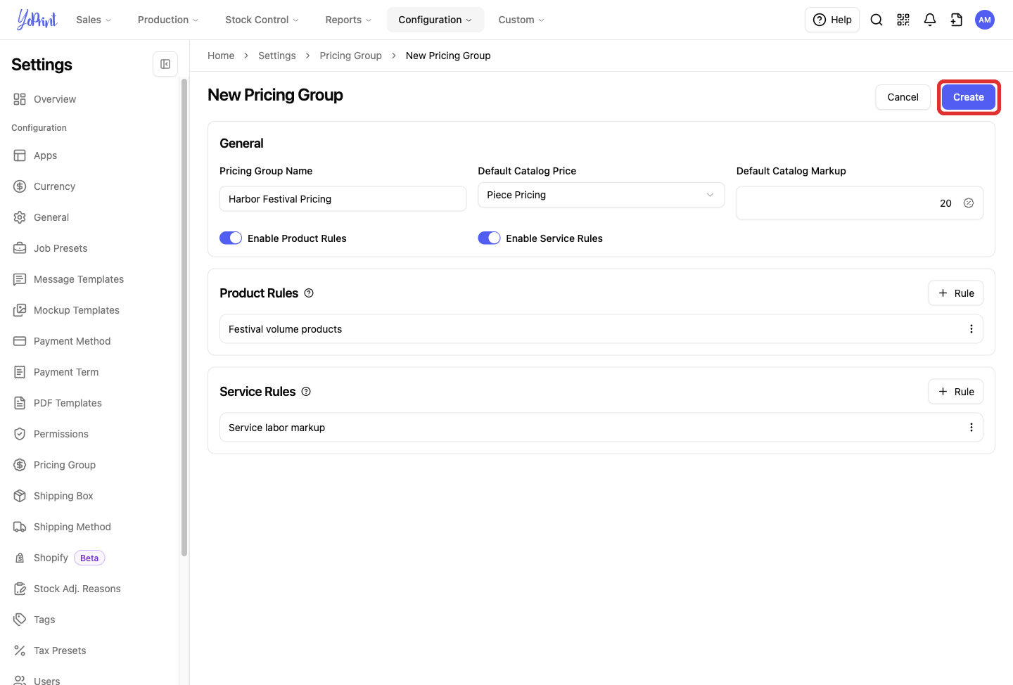Open the QR code scanner icon
Viewport: 1013px width, 685px height.
click(x=903, y=20)
